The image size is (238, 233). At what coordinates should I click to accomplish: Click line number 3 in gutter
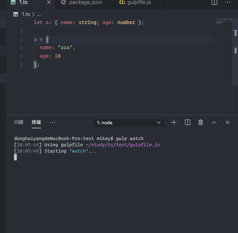pos(21,40)
